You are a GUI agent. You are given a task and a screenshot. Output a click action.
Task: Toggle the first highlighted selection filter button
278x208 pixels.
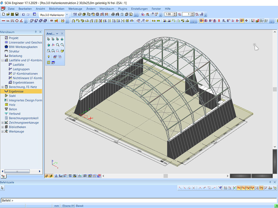point(202,21)
